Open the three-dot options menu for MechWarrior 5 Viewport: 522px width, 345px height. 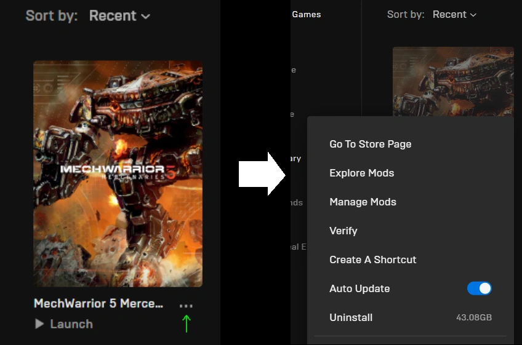coord(186,305)
